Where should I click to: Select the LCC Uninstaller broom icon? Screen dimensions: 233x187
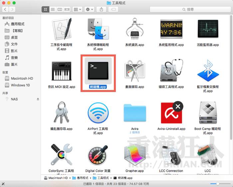pos(208,155)
